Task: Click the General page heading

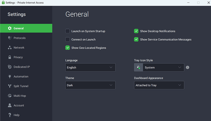Action: coord(77,14)
